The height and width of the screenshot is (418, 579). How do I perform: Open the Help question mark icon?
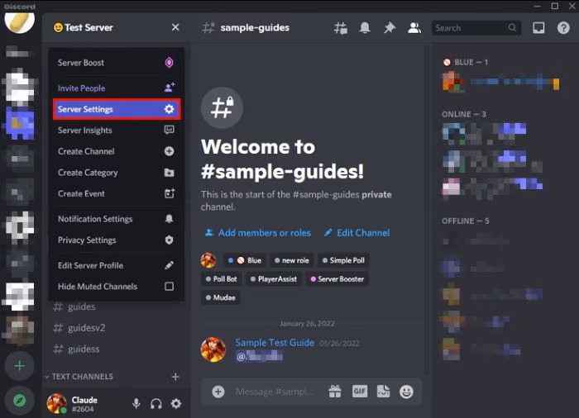click(x=563, y=27)
